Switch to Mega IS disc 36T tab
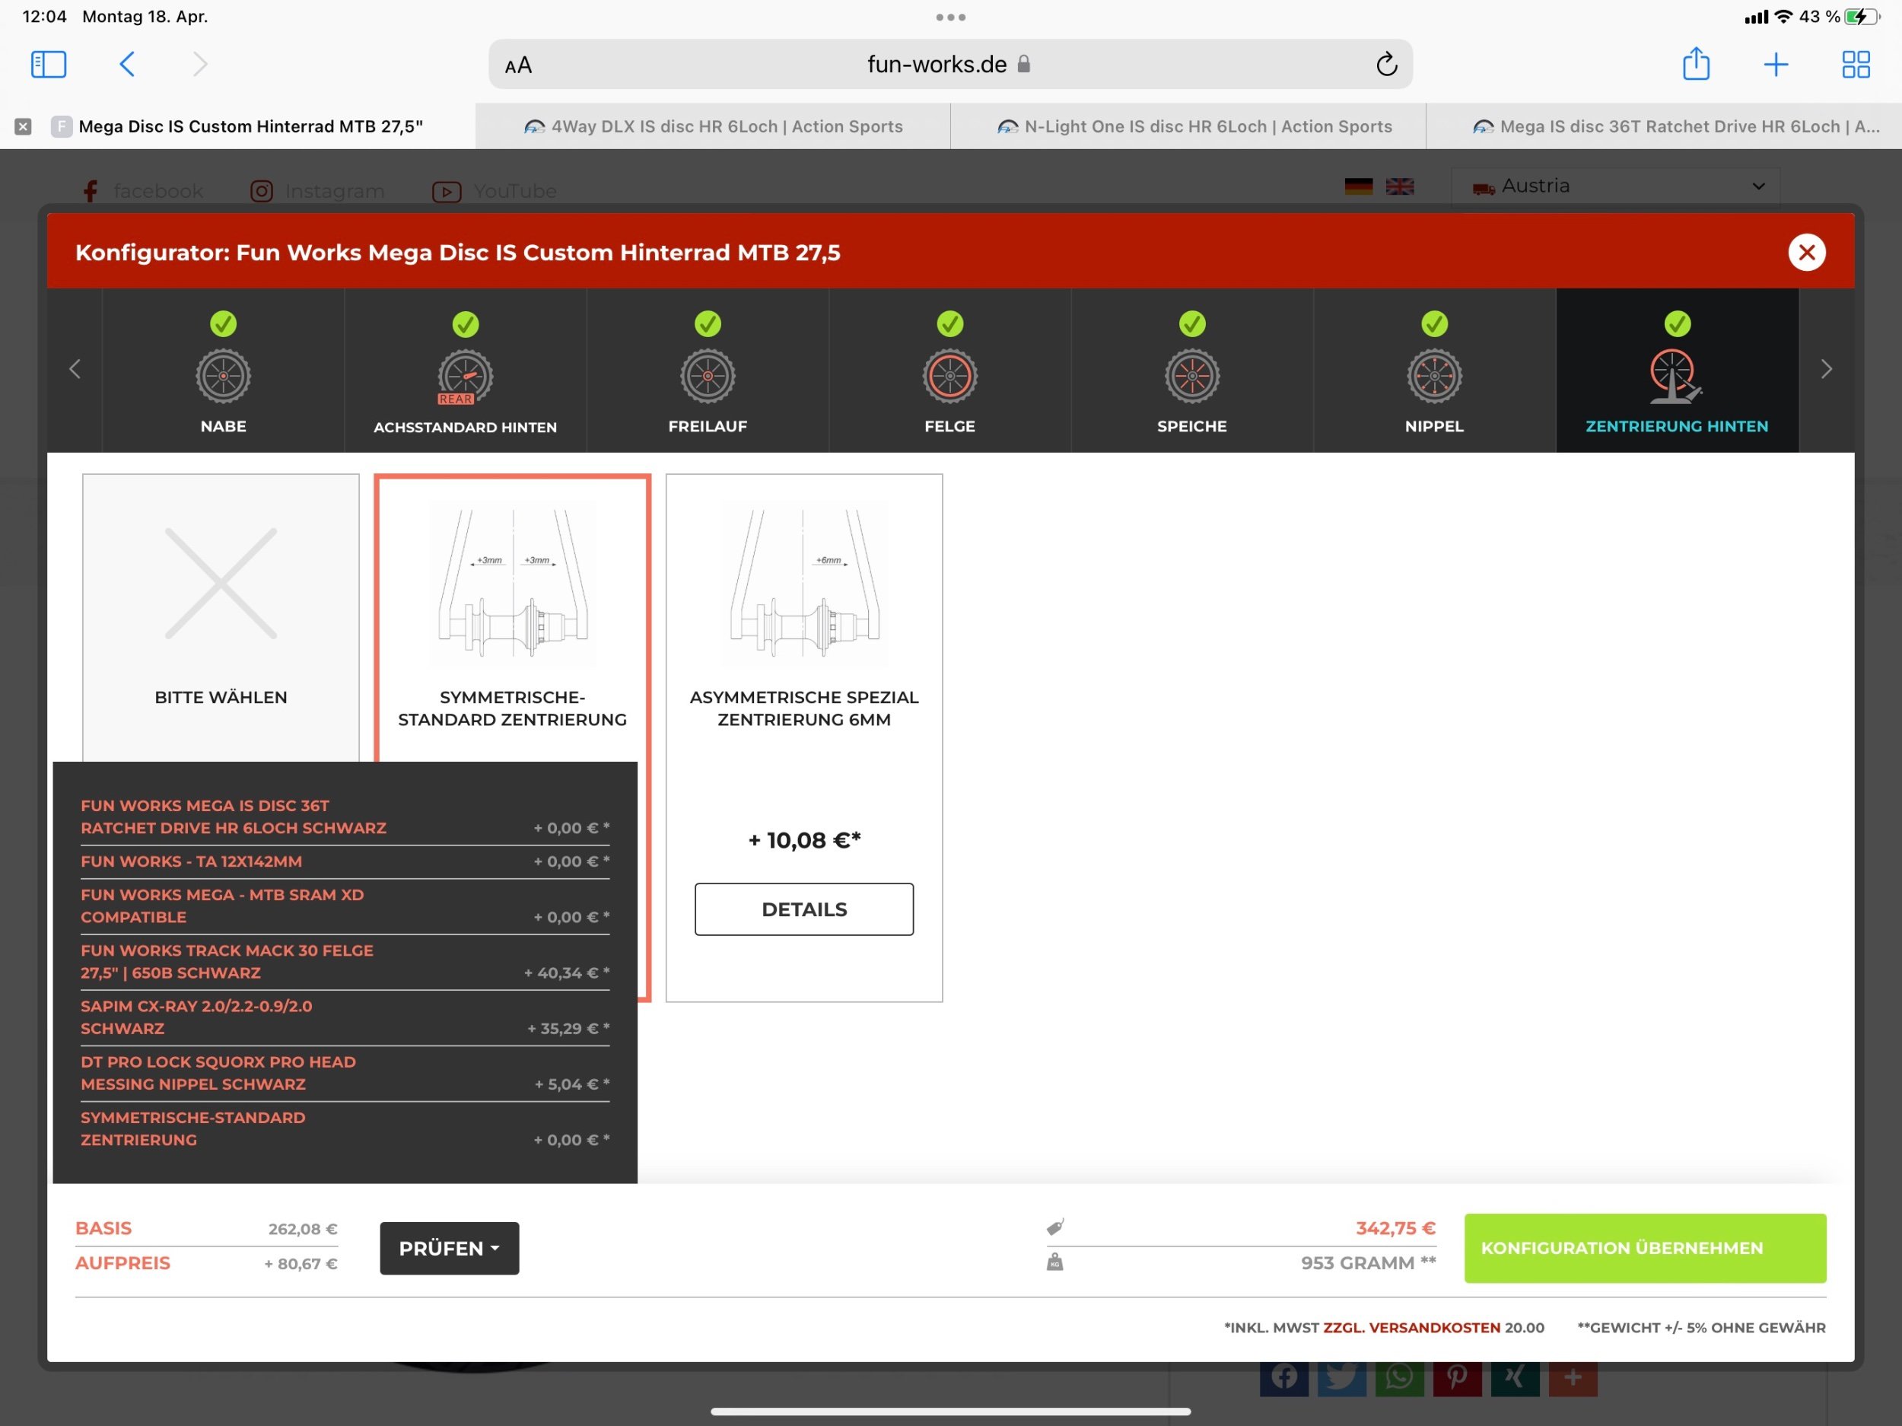The height and width of the screenshot is (1426, 1902). pyautogui.click(x=1664, y=126)
